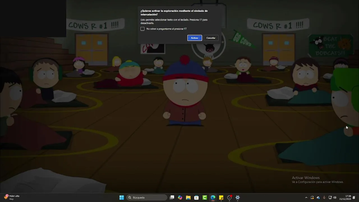Open Settings gear in the taskbar
The width and height of the screenshot is (359, 202).
238,198
